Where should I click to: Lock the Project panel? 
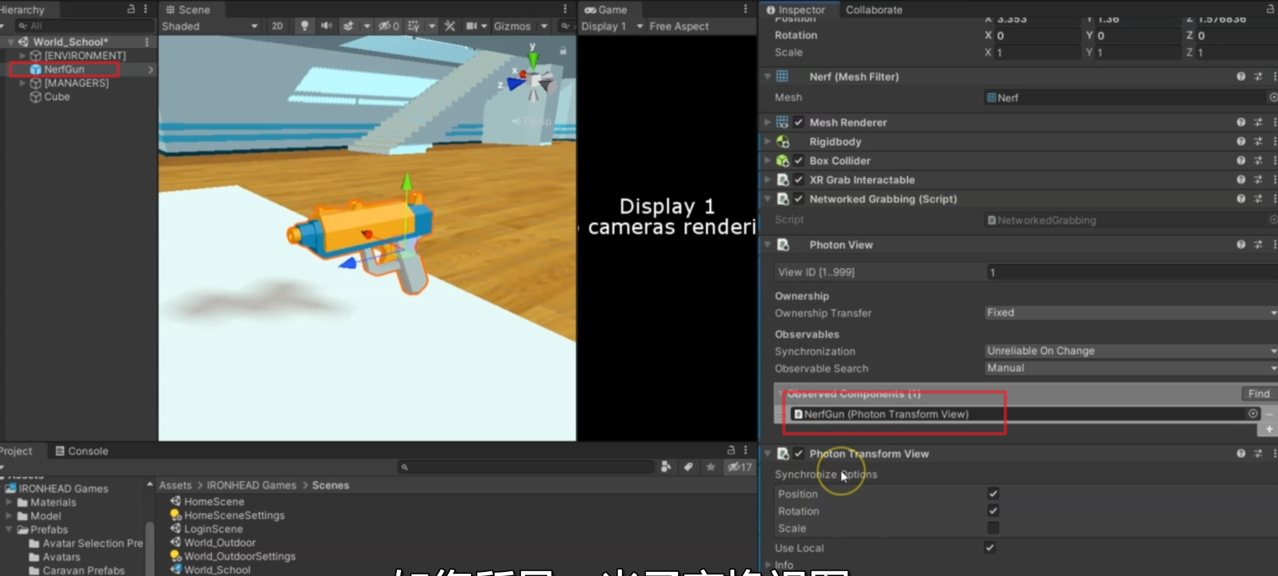pyautogui.click(x=731, y=450)
